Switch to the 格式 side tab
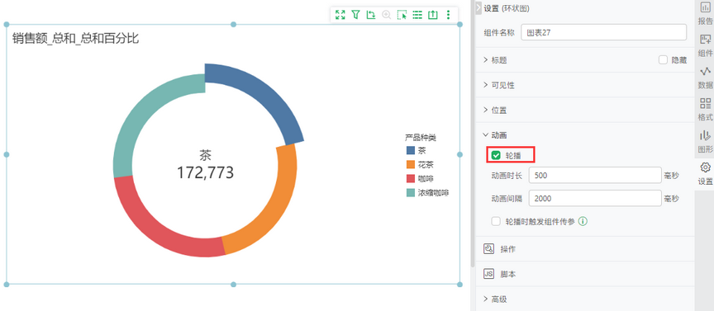Image resolution: width=714 pixels, height=311 pixels. click(705, 109)
